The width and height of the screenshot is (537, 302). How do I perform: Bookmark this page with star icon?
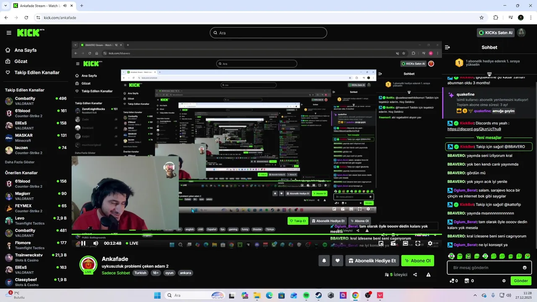482,18
